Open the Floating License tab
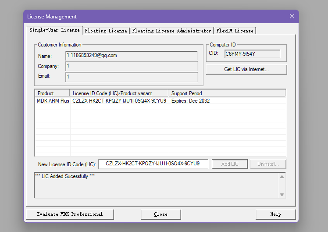This screenshot has height=232, width=328. pyautogui.click(x=106, y=31)
